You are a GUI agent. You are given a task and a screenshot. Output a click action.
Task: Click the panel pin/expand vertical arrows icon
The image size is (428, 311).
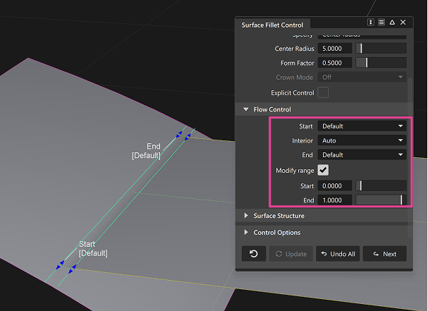click(x=370, y=23)
